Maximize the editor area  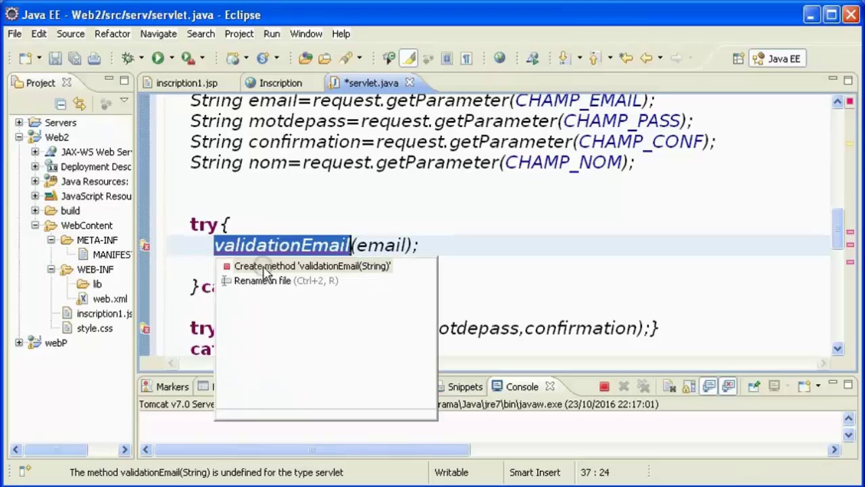coord(848,80)
